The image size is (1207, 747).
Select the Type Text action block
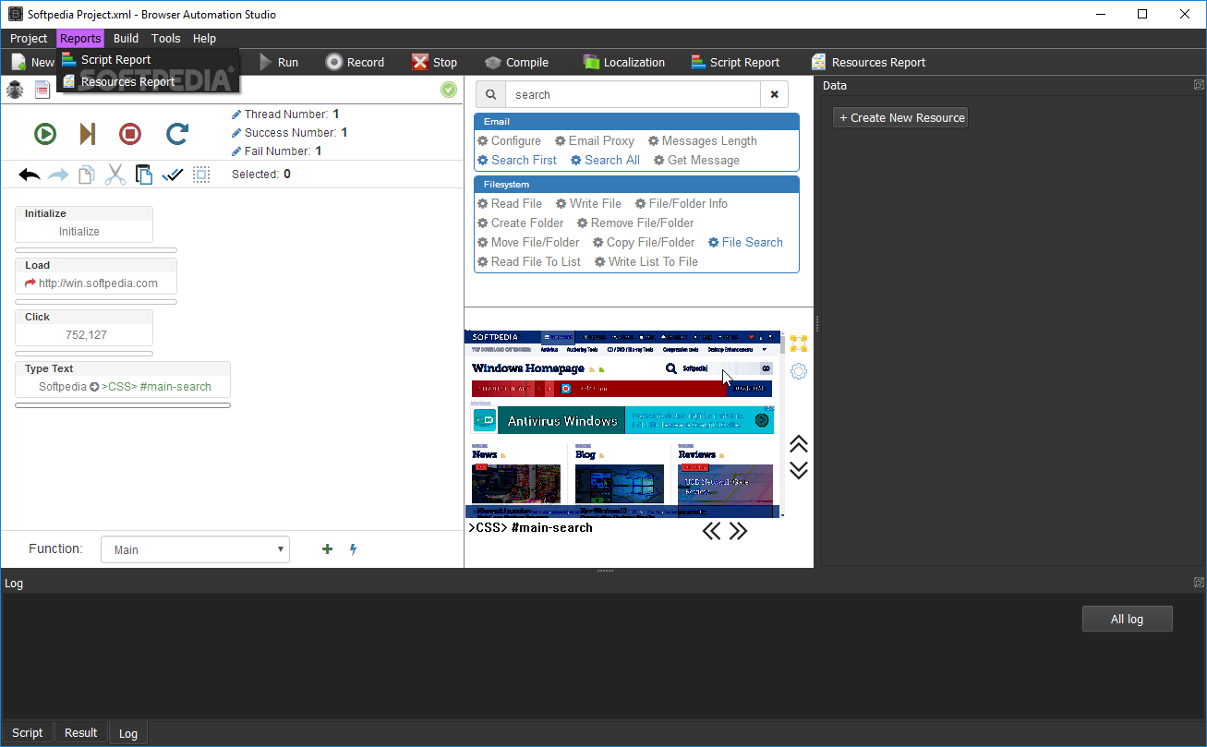click(123, 379)
